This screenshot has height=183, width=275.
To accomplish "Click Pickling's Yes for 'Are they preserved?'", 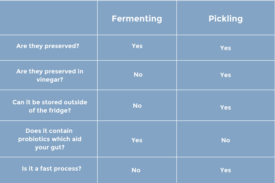I will point(225,48).
